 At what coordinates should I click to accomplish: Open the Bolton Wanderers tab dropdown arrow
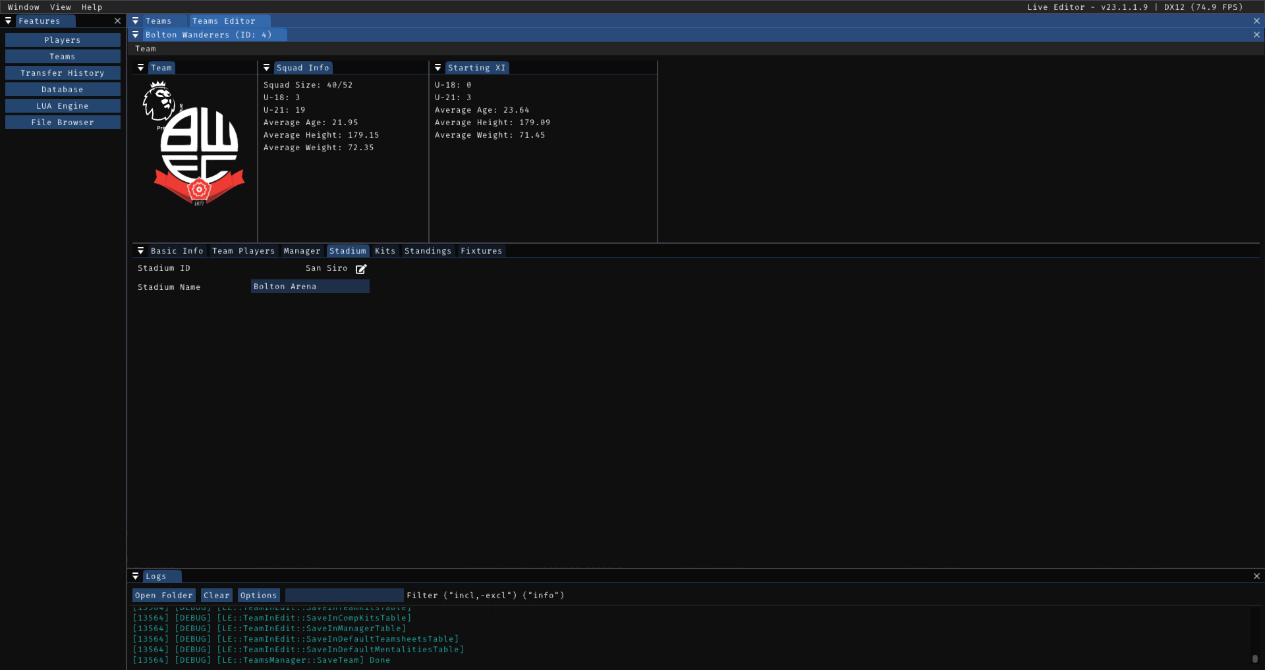[136, 35]
